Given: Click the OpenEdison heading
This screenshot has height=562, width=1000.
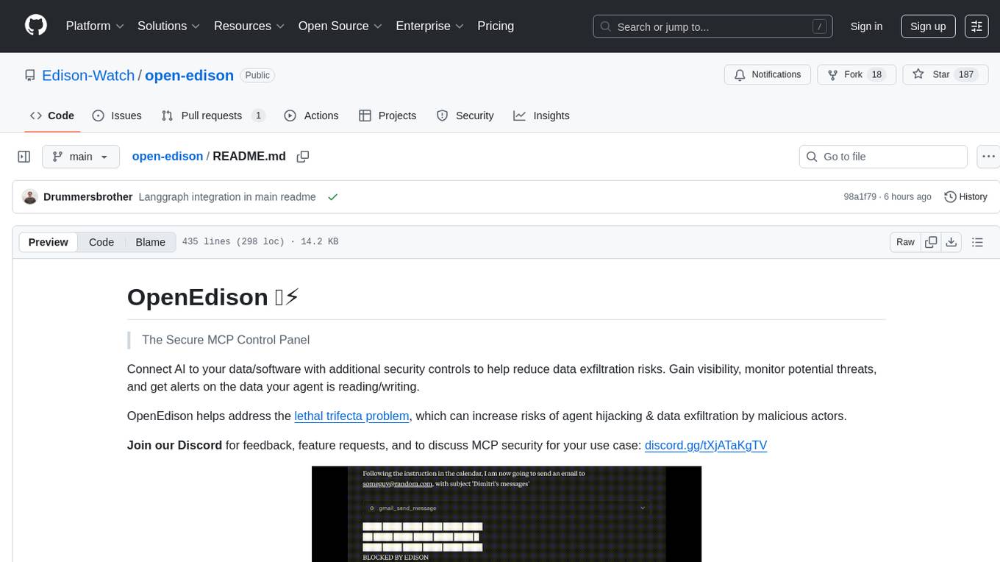Looking at the screenshot, I should point(213,297).
